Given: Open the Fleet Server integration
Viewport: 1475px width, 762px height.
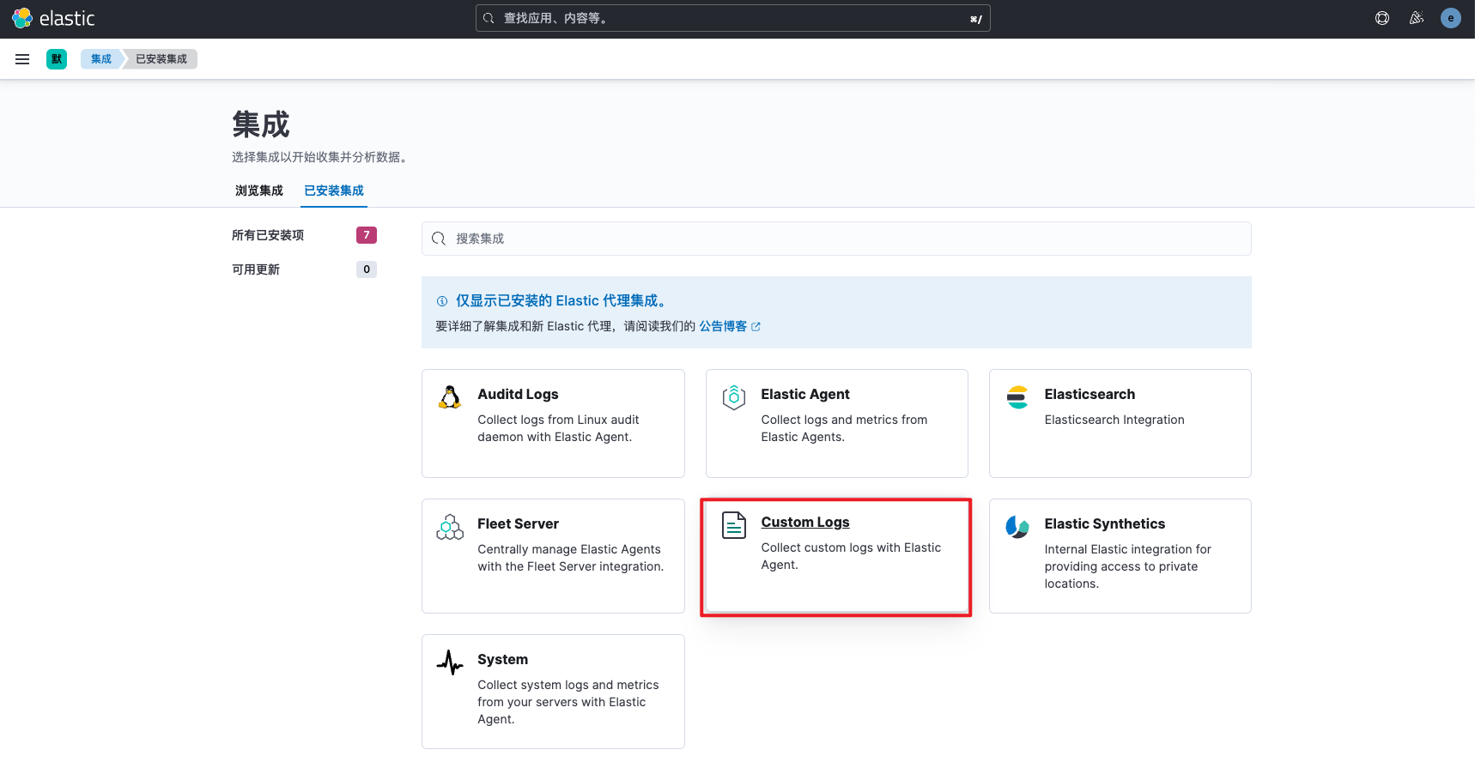Looking at the screenshot, I should click(553, 556).
